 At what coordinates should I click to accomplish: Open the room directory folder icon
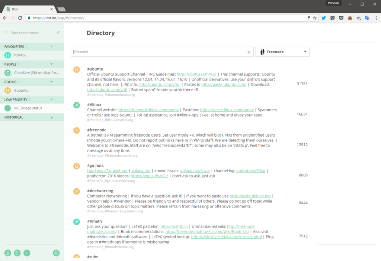17,253
